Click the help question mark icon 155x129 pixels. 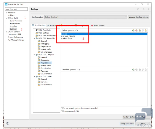(x=8, y=123)
